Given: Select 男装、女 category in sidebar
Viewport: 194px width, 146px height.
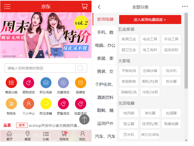Looking at the screenshot, I should coord(105,71).
